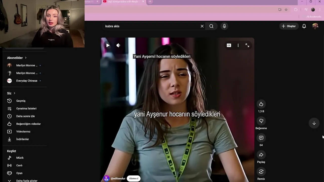Open the Chrome three-dot menu
Image resolution: width=324 pixels, height=182 pixels.
click(320, 10)
